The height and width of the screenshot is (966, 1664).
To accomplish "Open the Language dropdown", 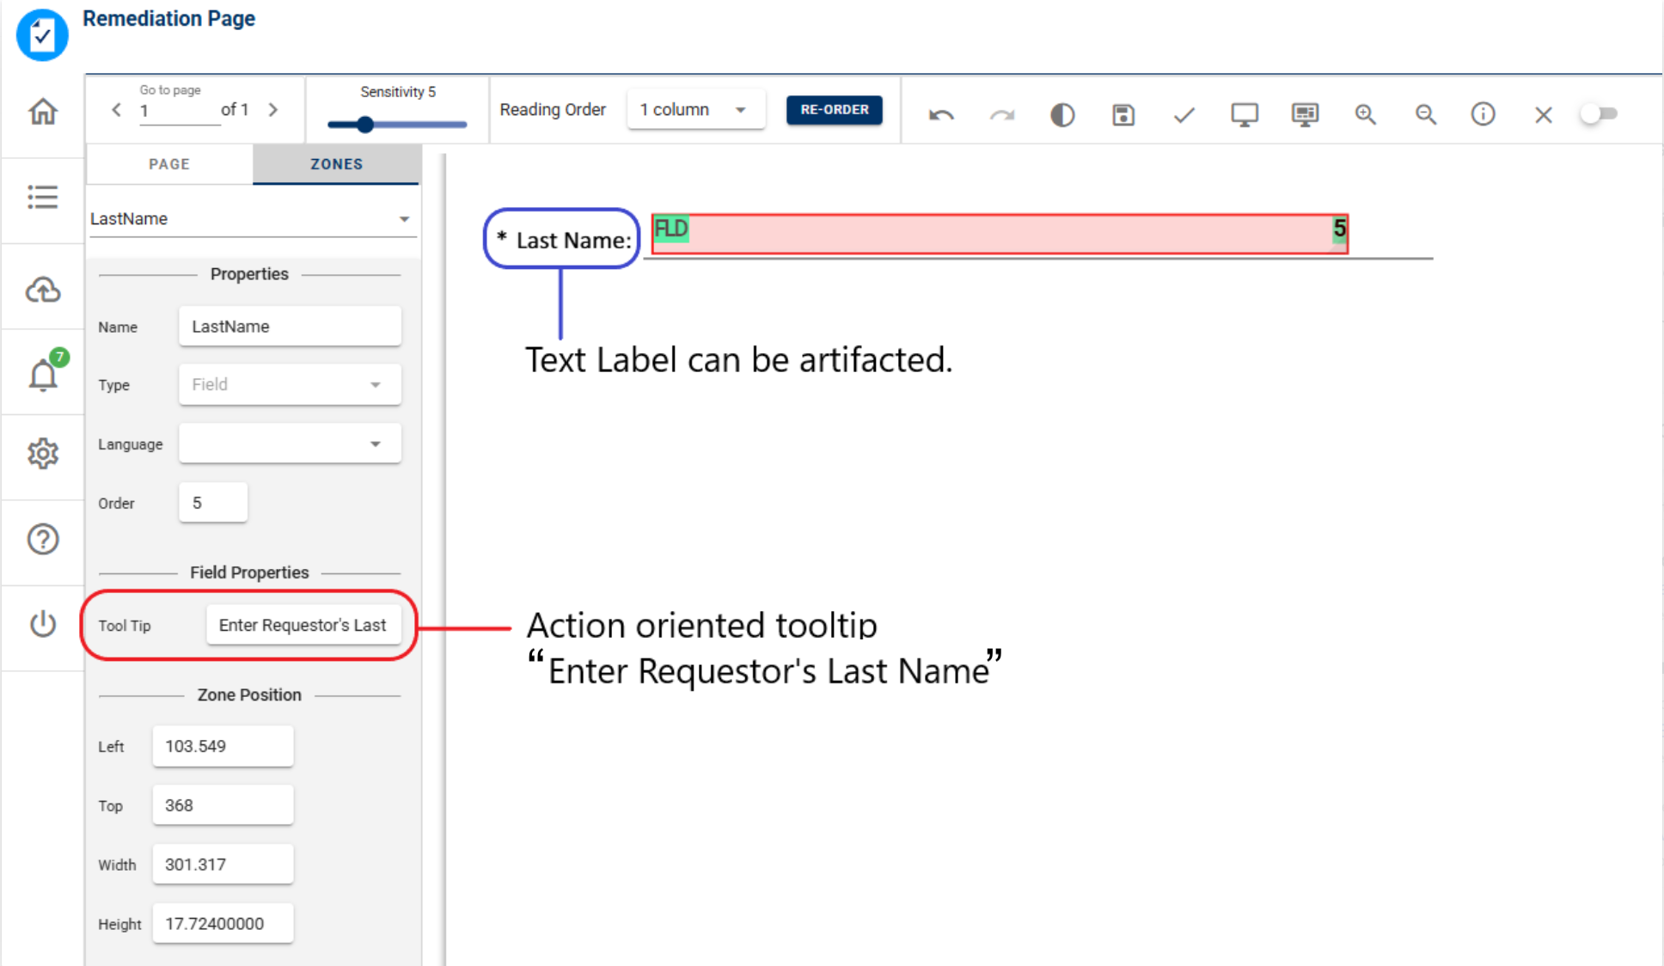I will [x=290, y=444].
